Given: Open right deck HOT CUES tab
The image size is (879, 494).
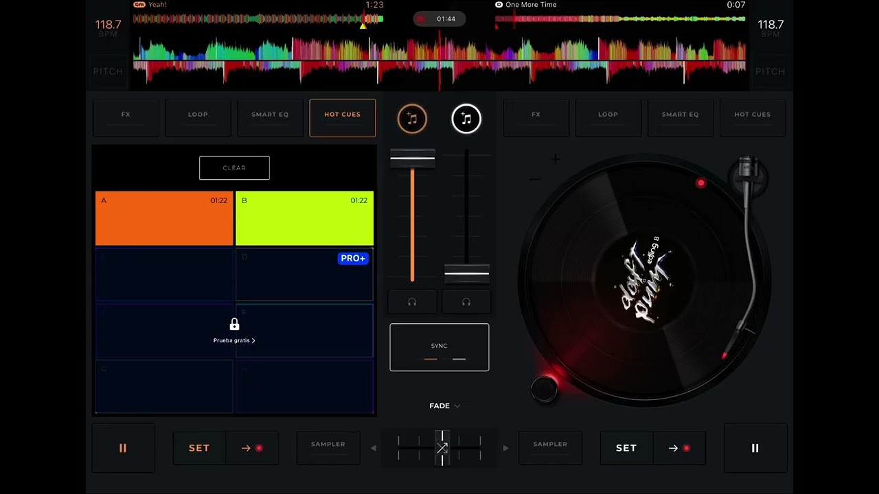Looking at the screenshot, I should (753, 118).
